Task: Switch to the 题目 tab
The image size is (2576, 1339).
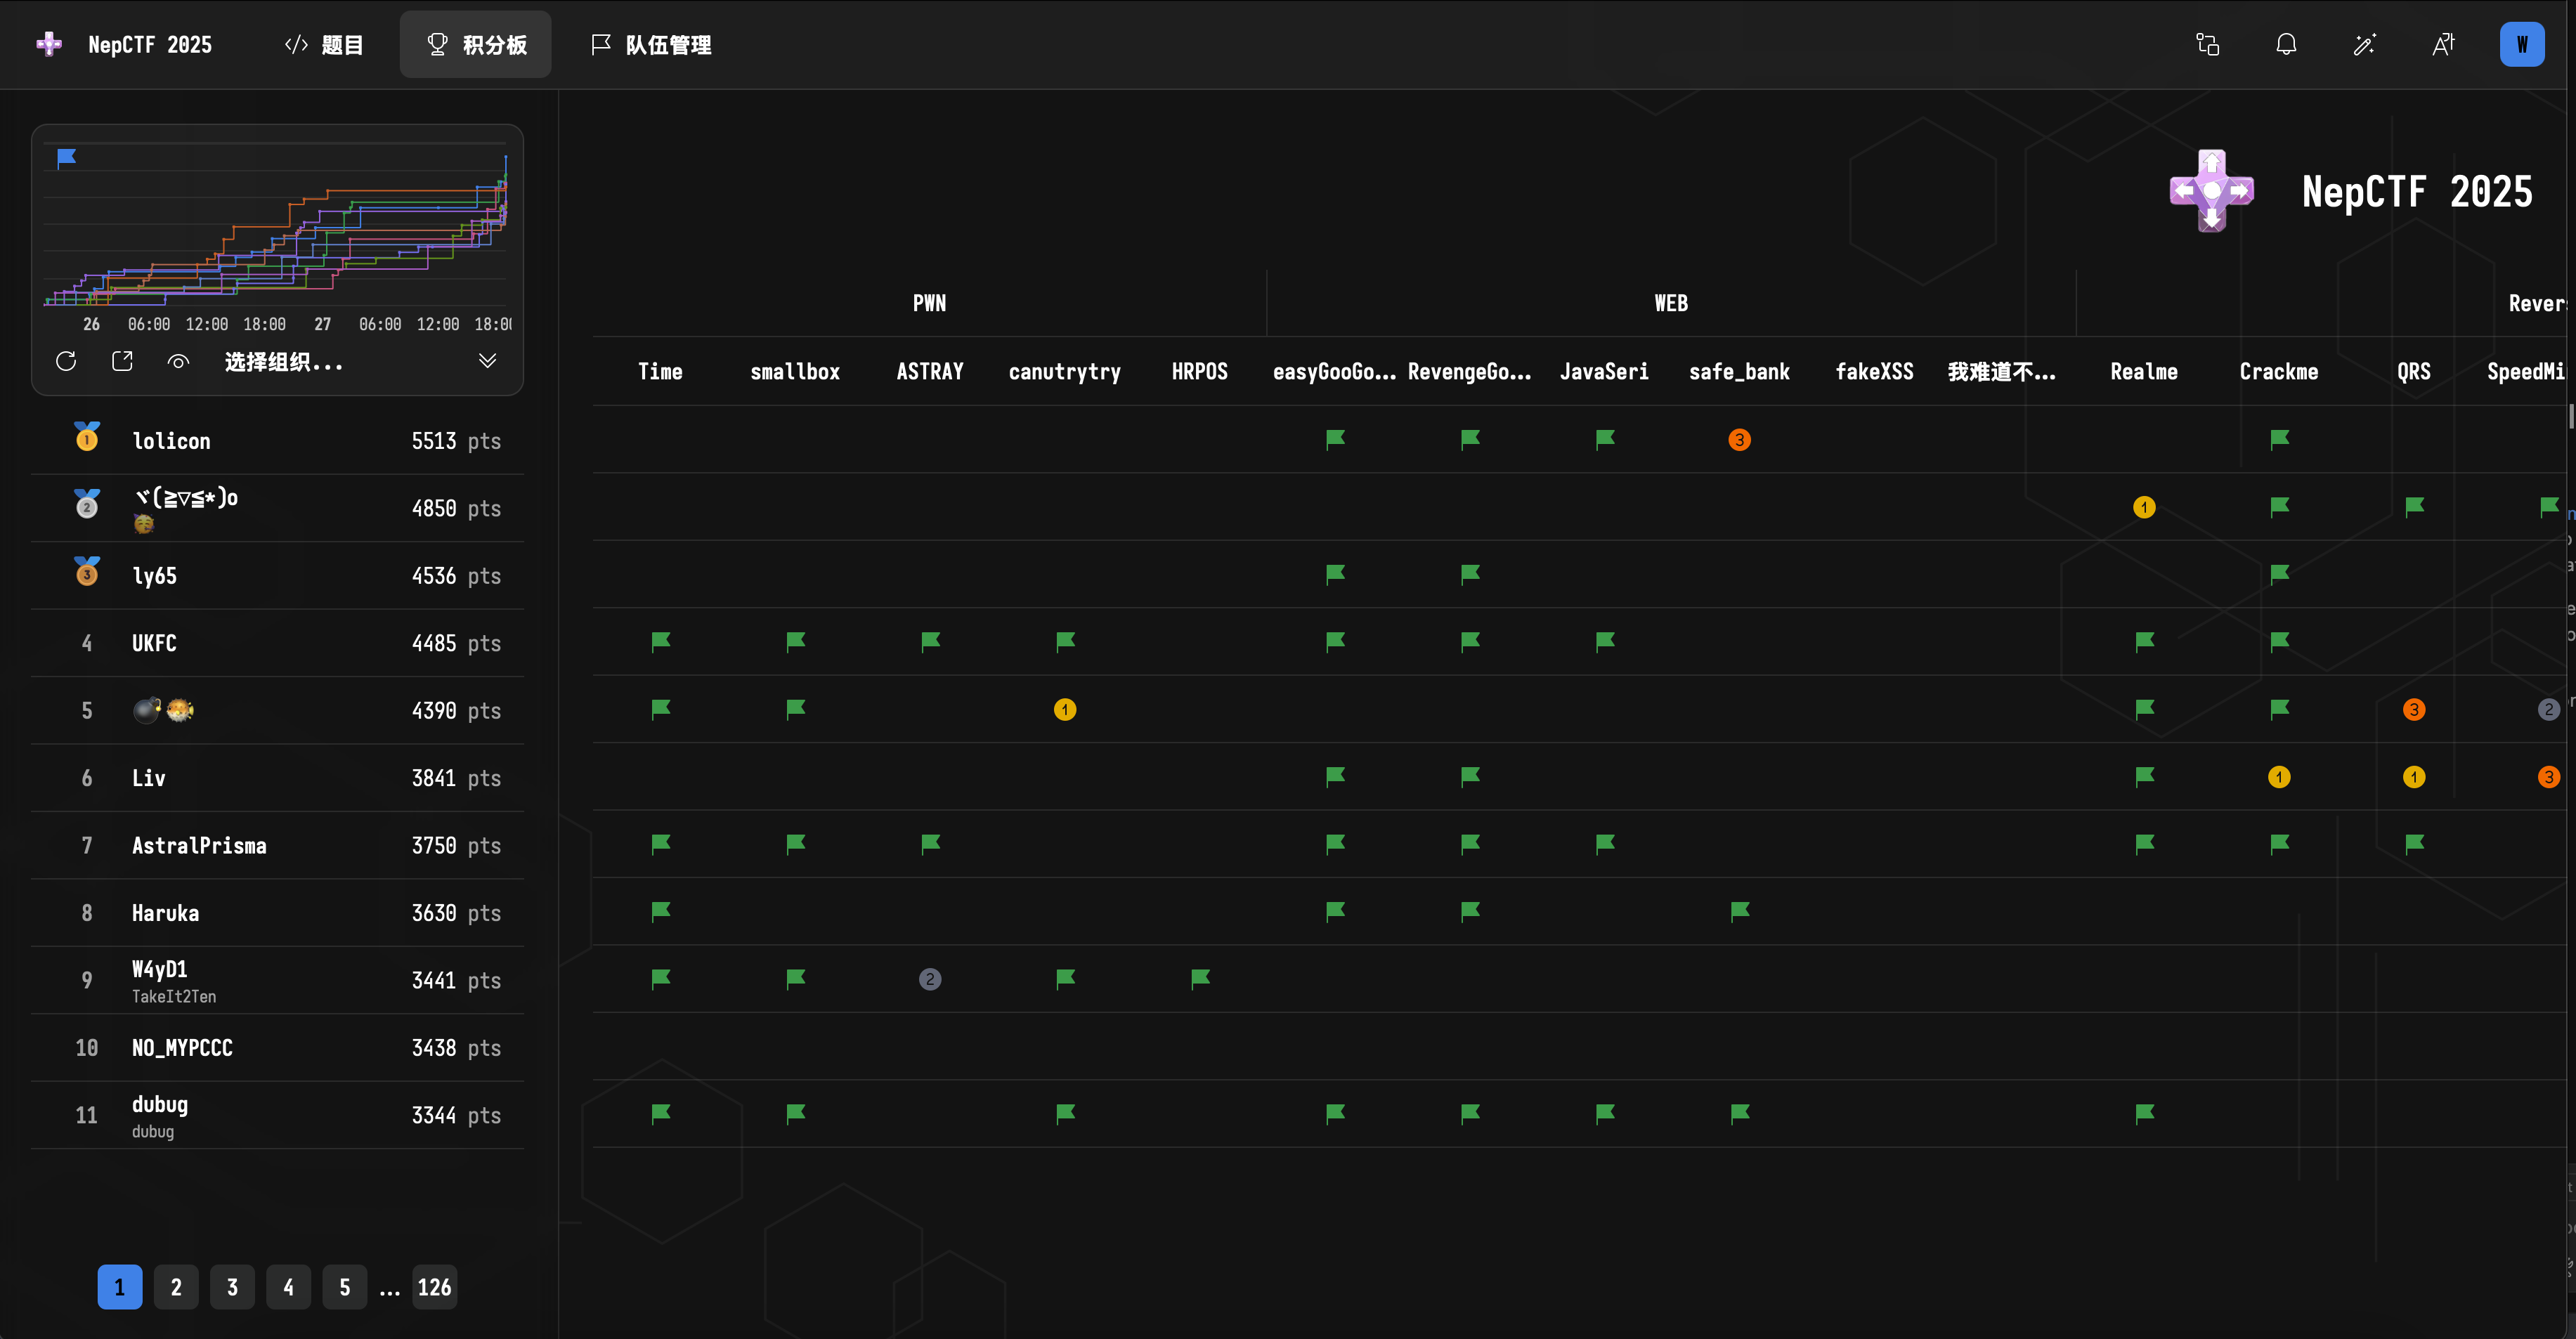Action: pos(324,44)
